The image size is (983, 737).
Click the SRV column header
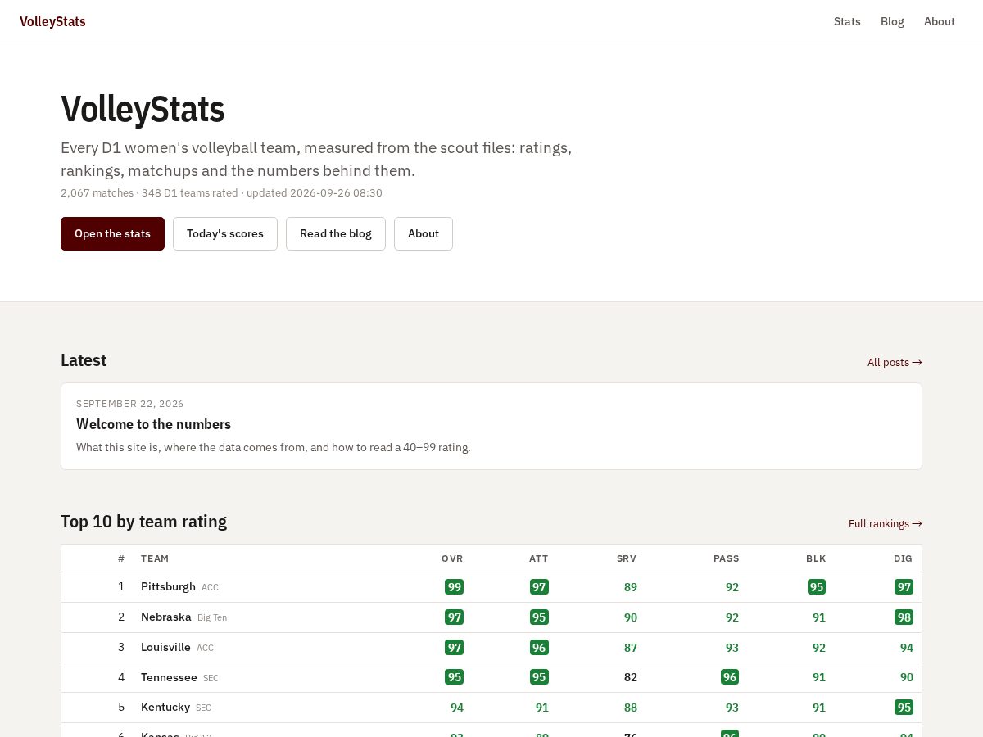point(627,558)
